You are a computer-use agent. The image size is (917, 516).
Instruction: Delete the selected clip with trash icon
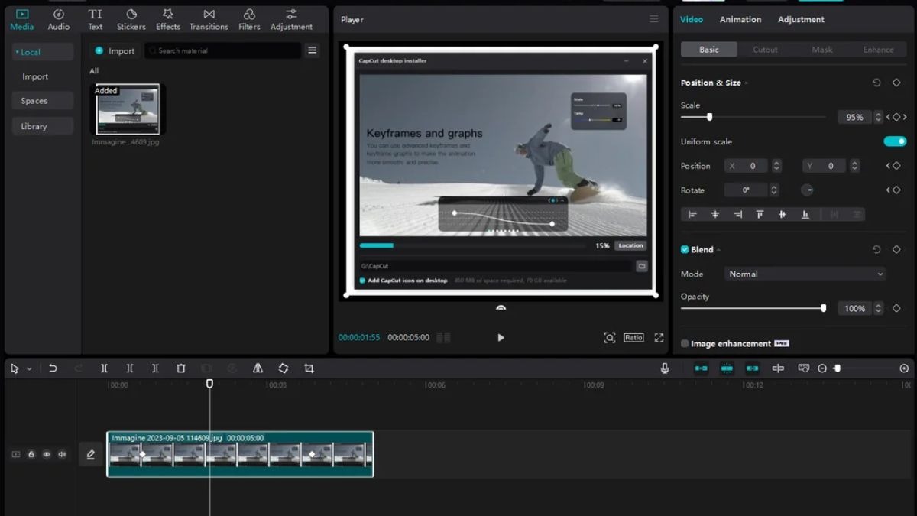181,368
